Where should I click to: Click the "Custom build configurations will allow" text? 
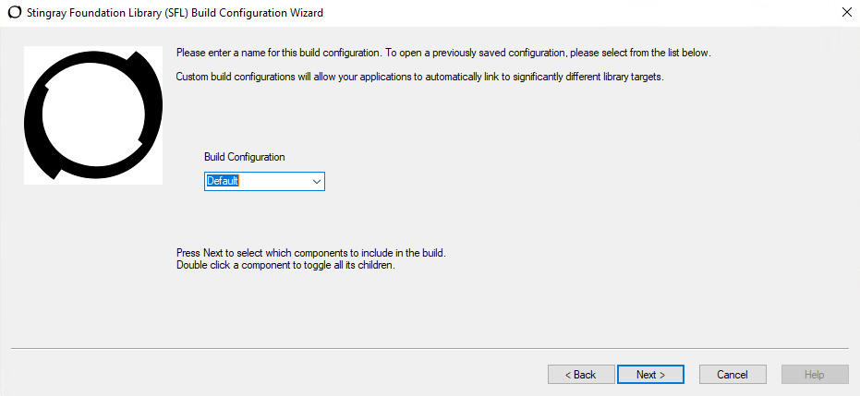tap(277, 76)
